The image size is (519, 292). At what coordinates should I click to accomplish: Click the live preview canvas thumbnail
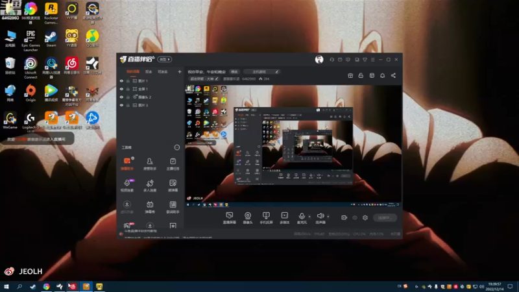293,145
